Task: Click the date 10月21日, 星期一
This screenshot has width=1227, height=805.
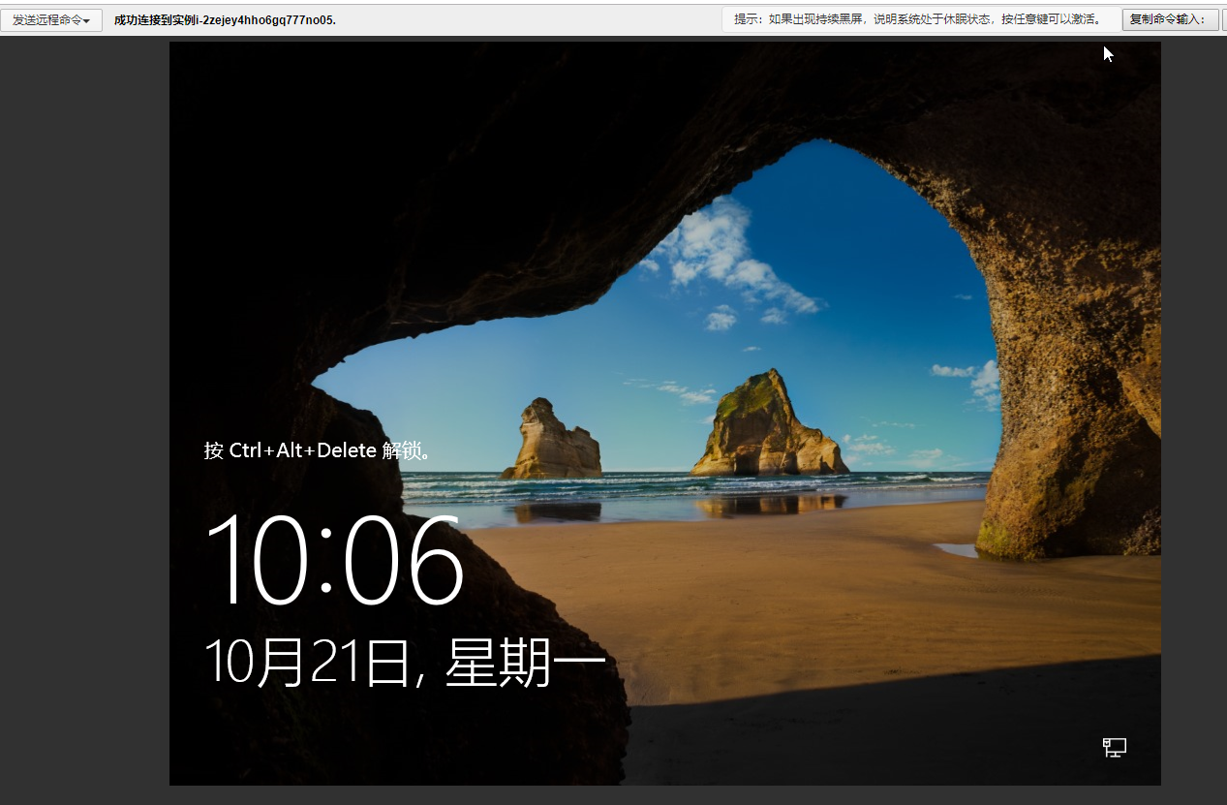Action: pos(405,663)
